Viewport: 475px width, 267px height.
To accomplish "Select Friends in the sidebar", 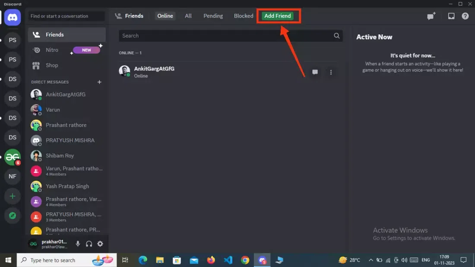I will pos(66,35).
